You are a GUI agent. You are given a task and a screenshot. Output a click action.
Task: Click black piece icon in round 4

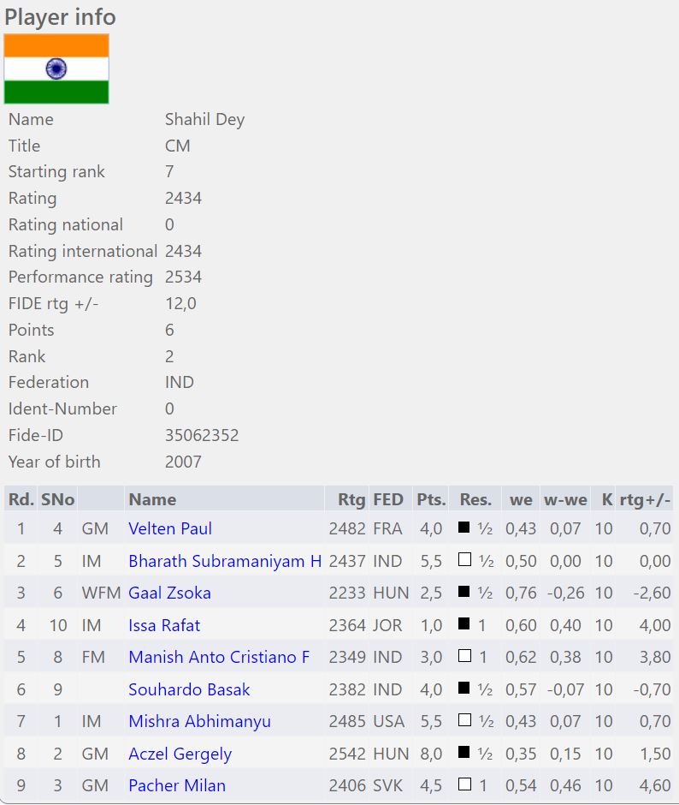point(464,624)
